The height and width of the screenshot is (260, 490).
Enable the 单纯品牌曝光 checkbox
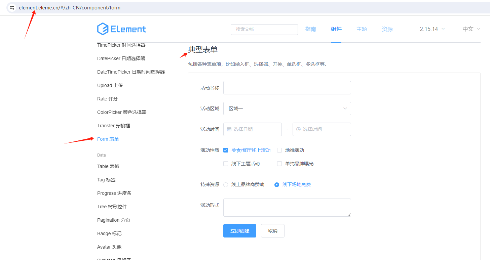pos(279,164)
